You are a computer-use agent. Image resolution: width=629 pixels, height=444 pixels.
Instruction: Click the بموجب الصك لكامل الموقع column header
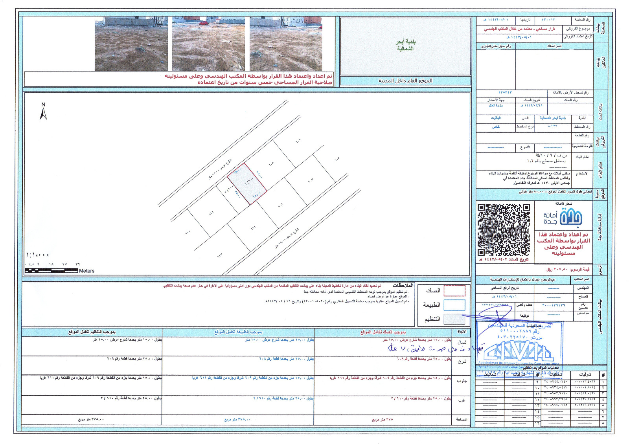[383, 332]
